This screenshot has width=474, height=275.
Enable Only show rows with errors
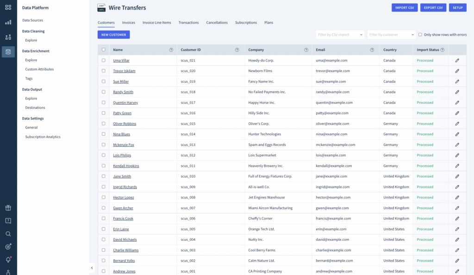[420, 34]
